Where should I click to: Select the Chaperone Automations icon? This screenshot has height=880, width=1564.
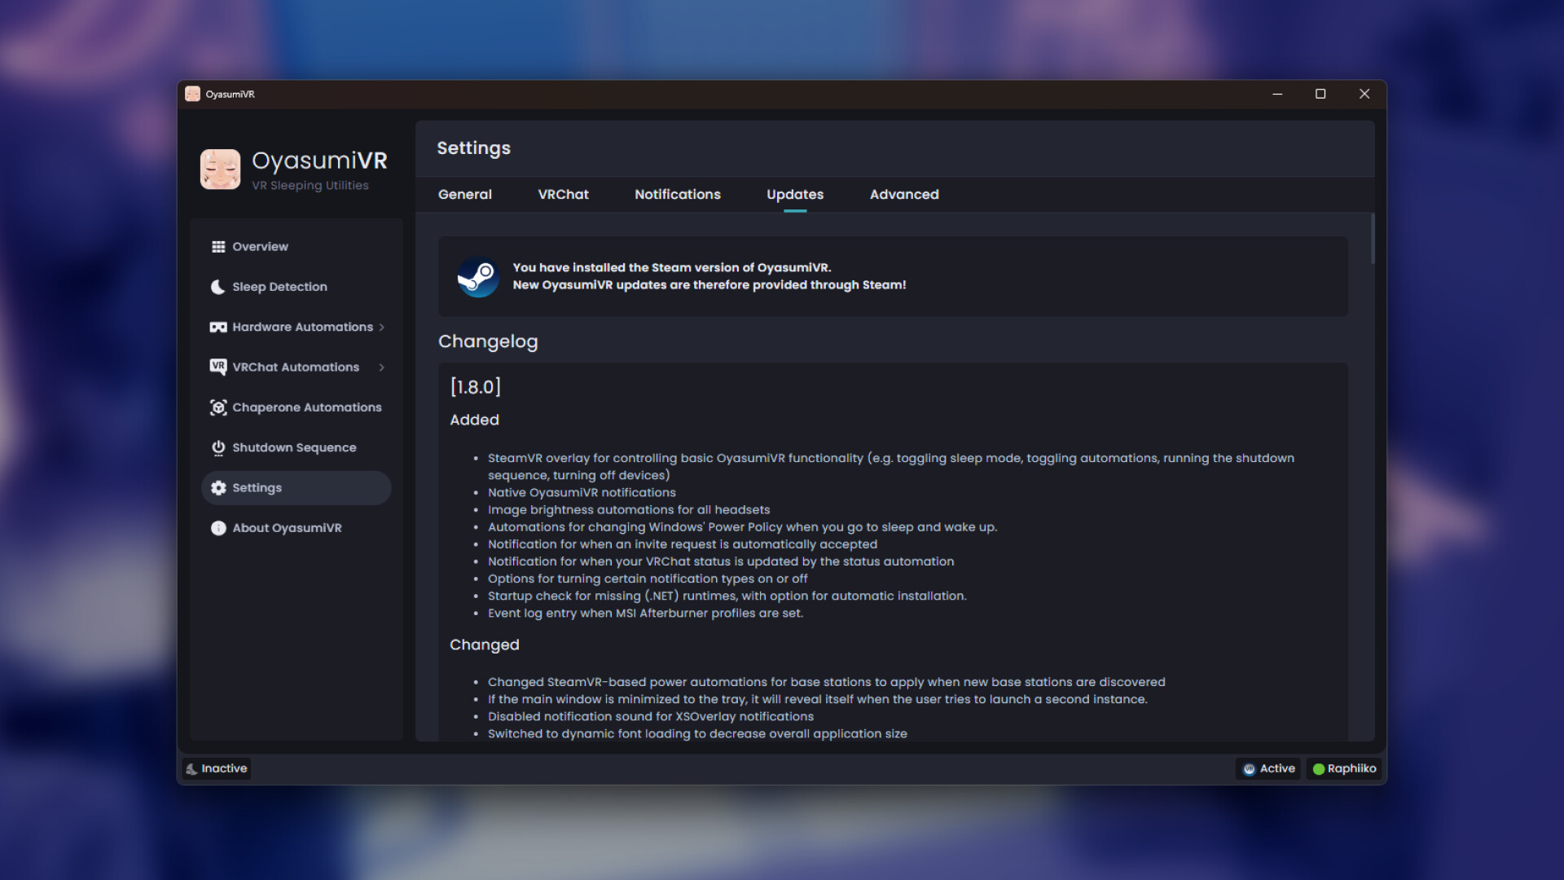tap(217, 407)
